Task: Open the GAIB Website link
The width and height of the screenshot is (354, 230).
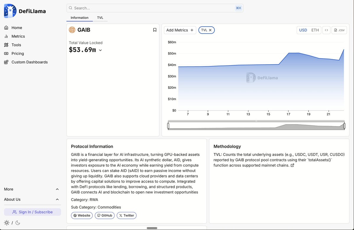Action: 82,215
